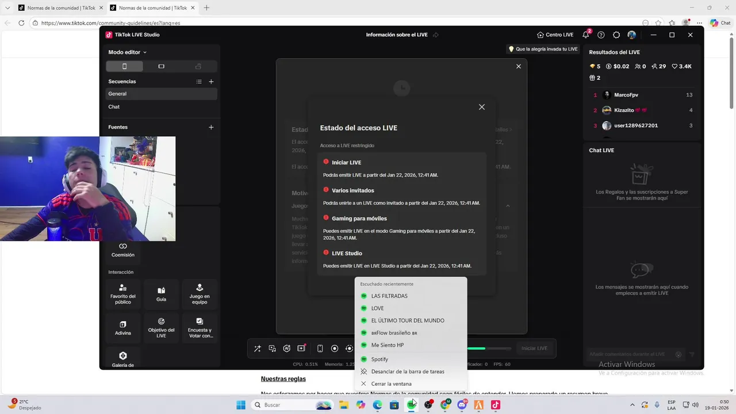Play LAS FILTRADAS from Spotify jump list
736x414 pixels.
click(x=411, y=296)
